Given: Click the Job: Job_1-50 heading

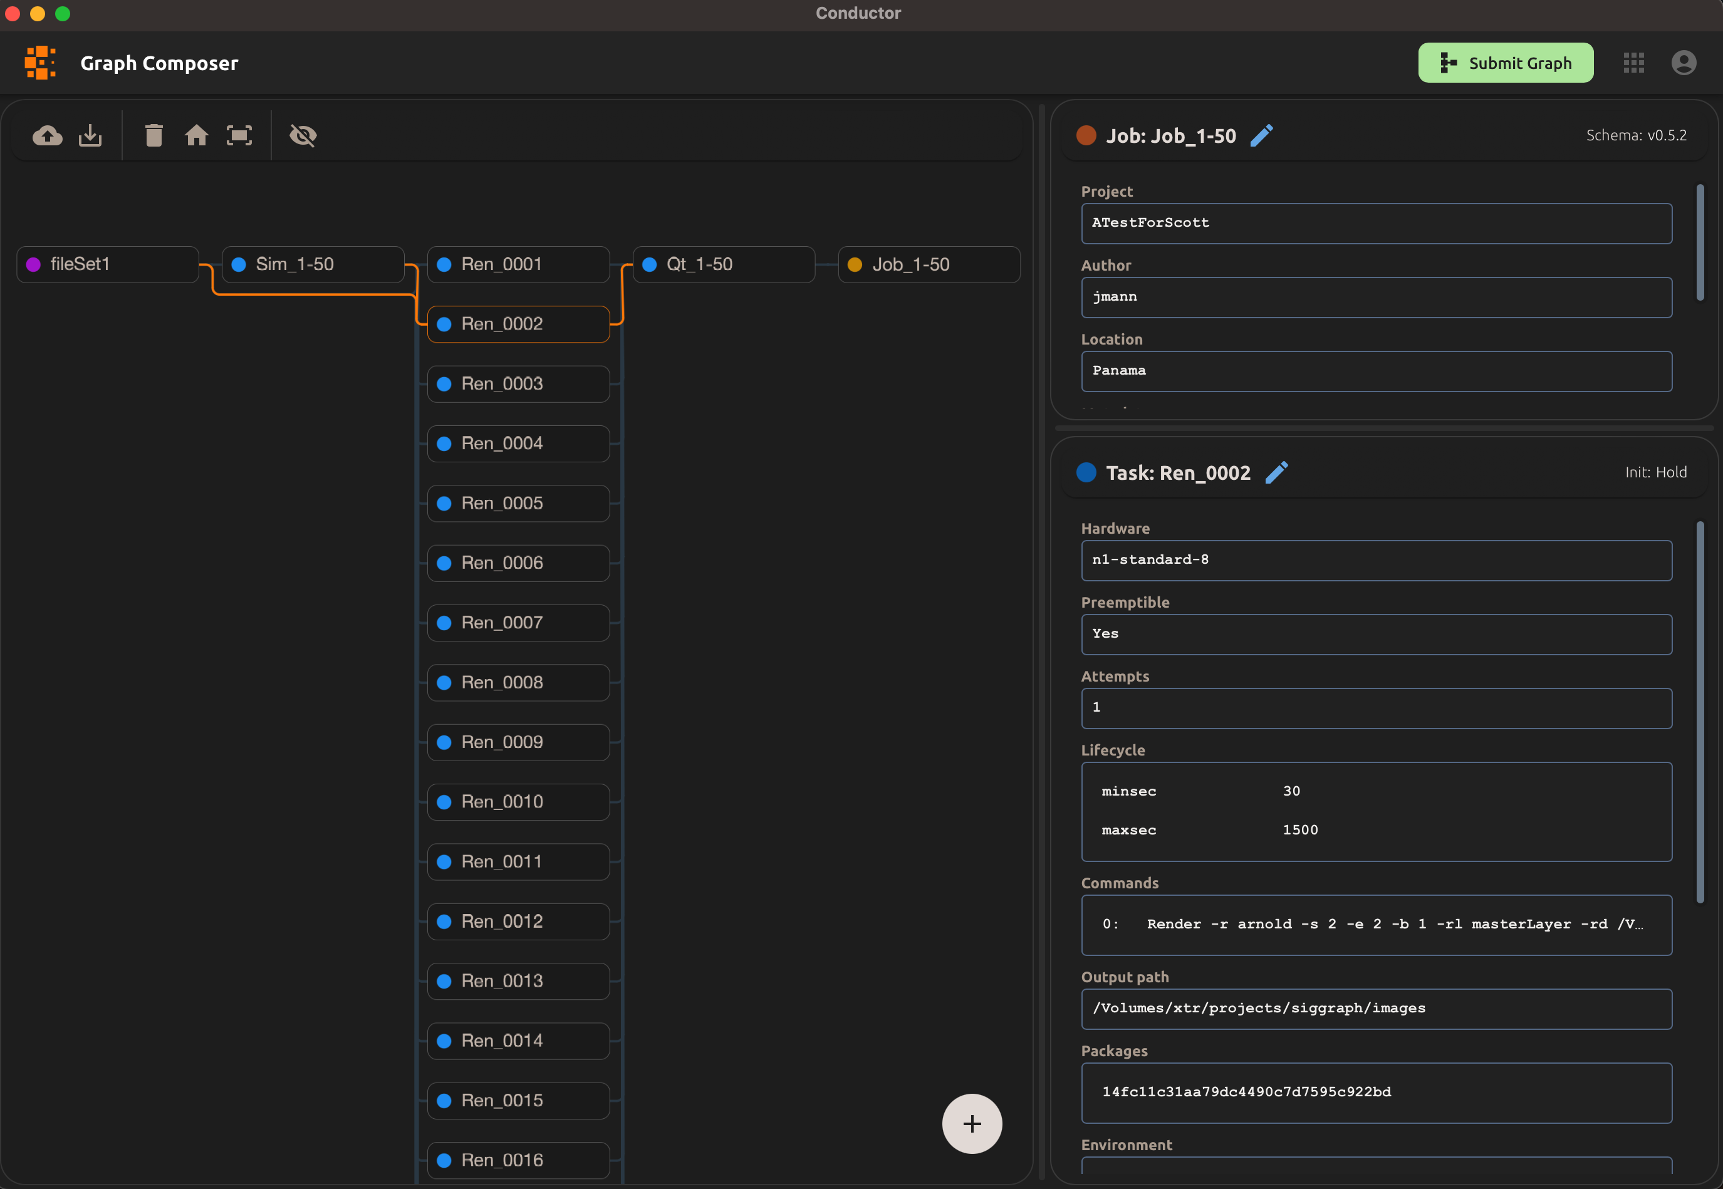Looking at the screenshot, I should 1171,135.
